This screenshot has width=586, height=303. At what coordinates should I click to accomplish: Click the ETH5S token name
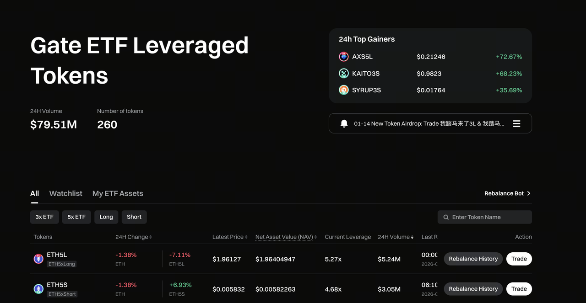57,285
